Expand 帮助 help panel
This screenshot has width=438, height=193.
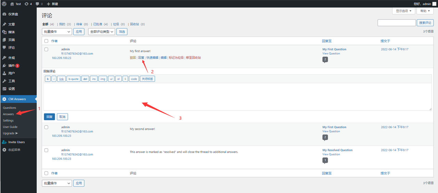tap(425, 11)
